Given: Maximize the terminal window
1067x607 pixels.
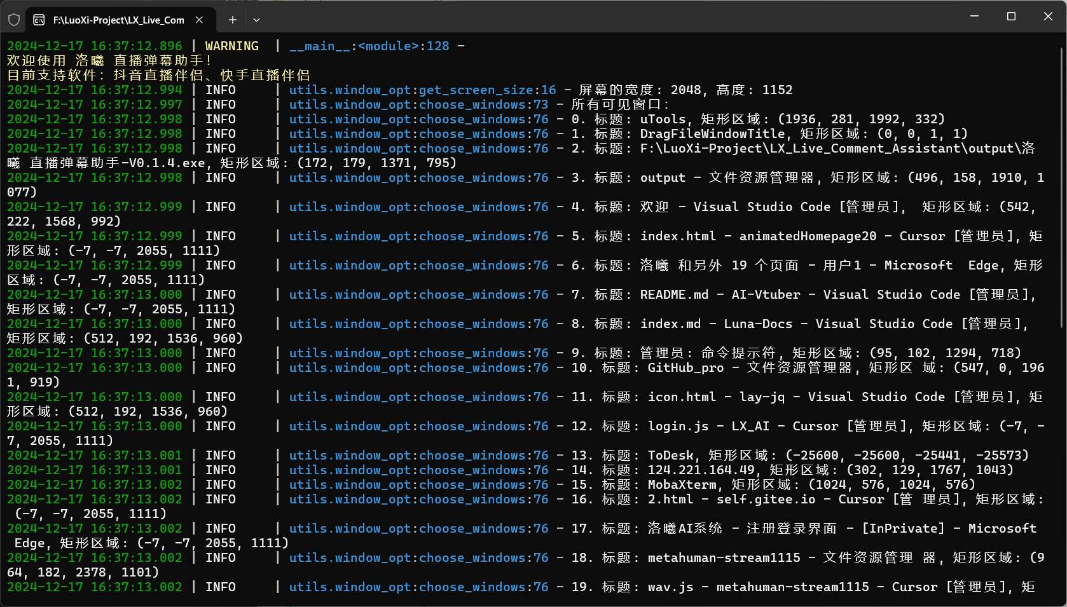Looking at the screenshot, I should [1011, 17].
